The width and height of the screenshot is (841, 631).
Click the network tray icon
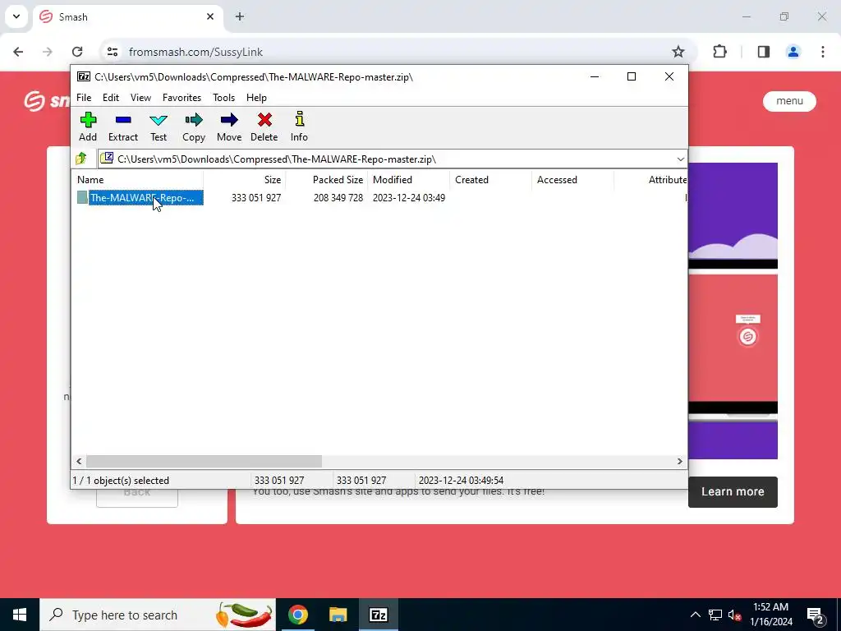pyautogui.click(x=715, y=615)
